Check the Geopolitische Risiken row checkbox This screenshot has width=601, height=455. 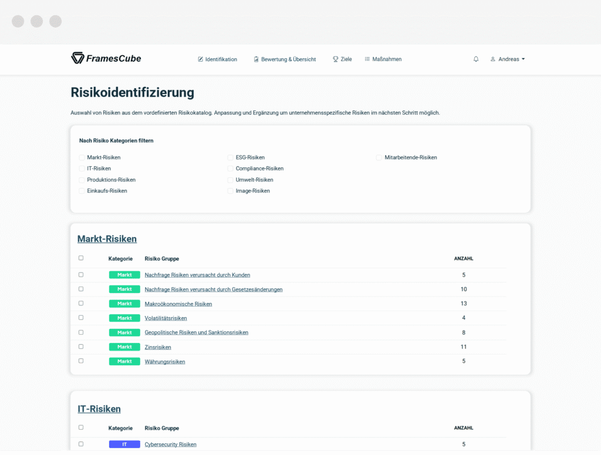pos(81,332)
